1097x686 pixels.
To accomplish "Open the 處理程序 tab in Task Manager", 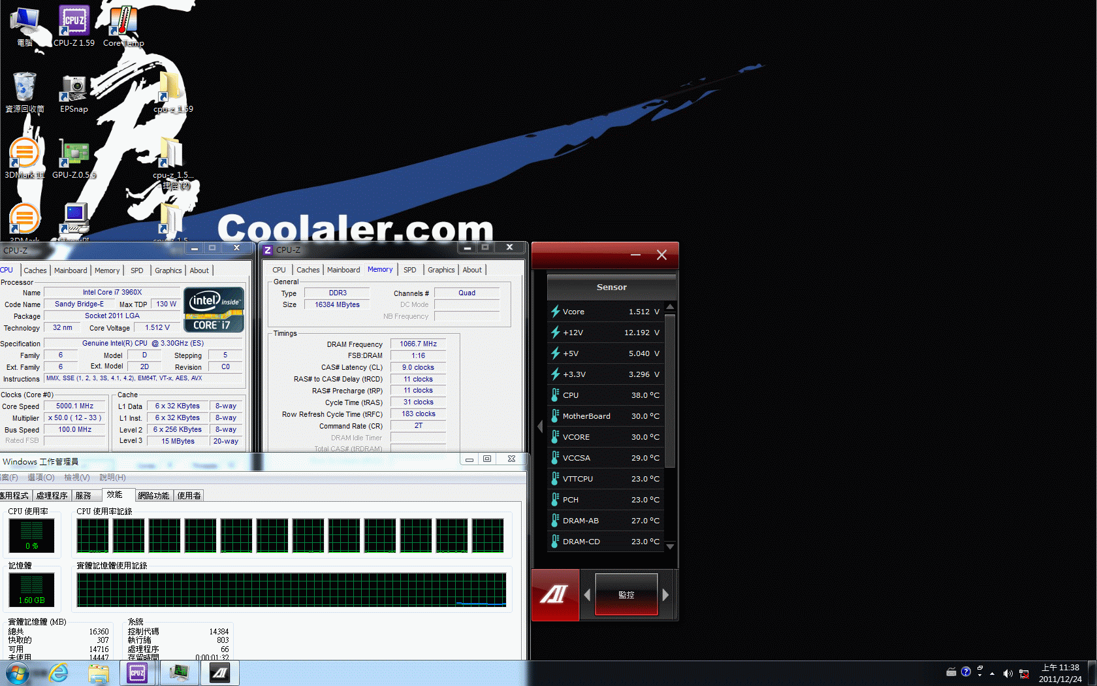I will tap(52, 496).
